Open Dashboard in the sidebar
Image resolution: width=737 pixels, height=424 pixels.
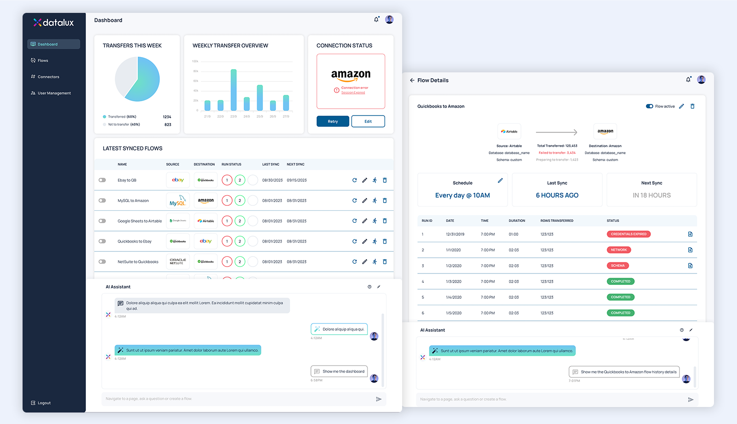click(x=53, y=44)
